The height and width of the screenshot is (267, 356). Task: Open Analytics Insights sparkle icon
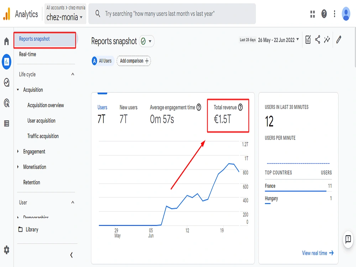click(x=327, y=40)
